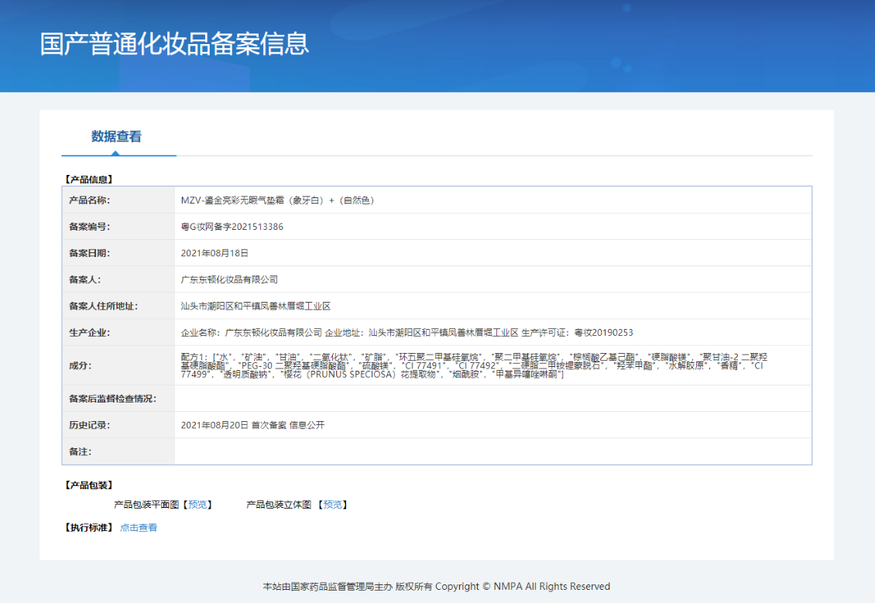Open the 数据查看 tab

tap(116, 137)
